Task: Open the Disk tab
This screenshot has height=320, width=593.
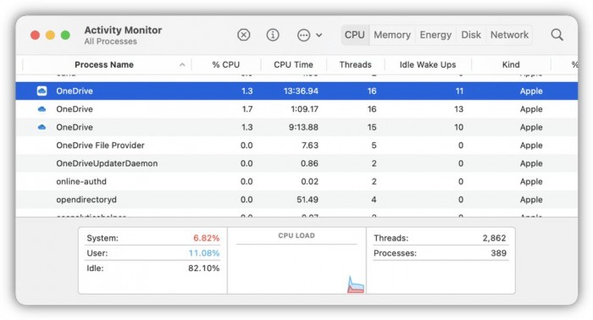Action: point(471,35)
